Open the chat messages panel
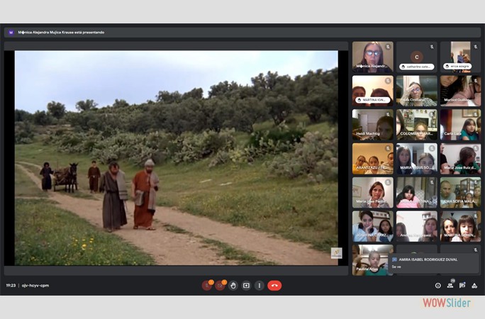The width and height of the screenshot is (485, 319). 462,286
